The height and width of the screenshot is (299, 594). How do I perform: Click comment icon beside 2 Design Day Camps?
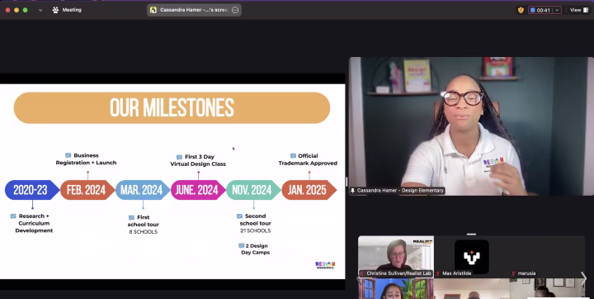pyautogui.click(x=241, y=246)
